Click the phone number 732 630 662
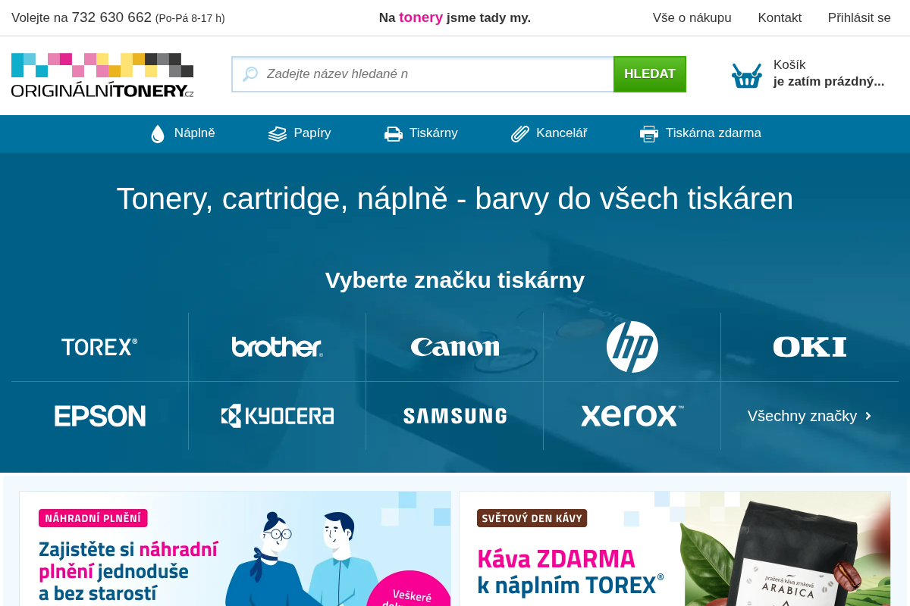The width and height of the screenshot is (910, 606). (x=111, y=17)
